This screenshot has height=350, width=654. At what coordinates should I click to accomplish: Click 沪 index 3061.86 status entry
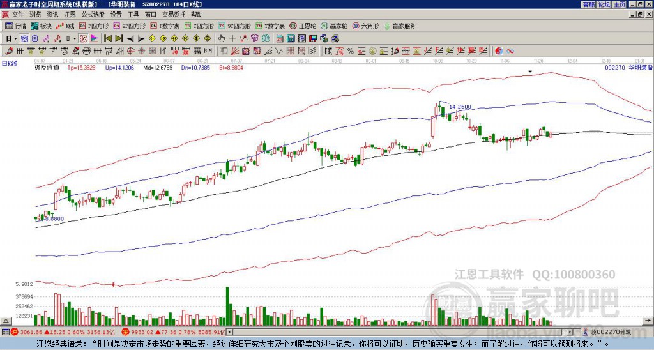[63, 332]
